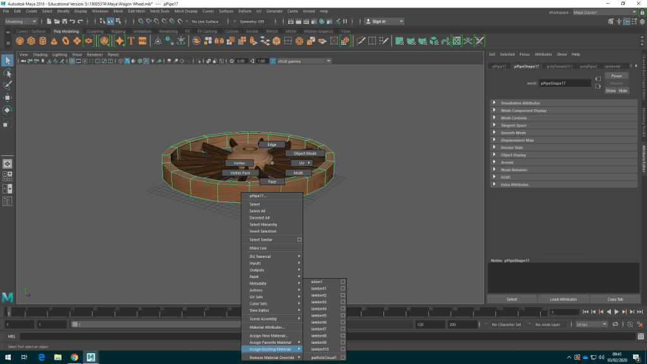Click the Select Similar option box
Screen dimensions: 647x364
click(299, 240)
